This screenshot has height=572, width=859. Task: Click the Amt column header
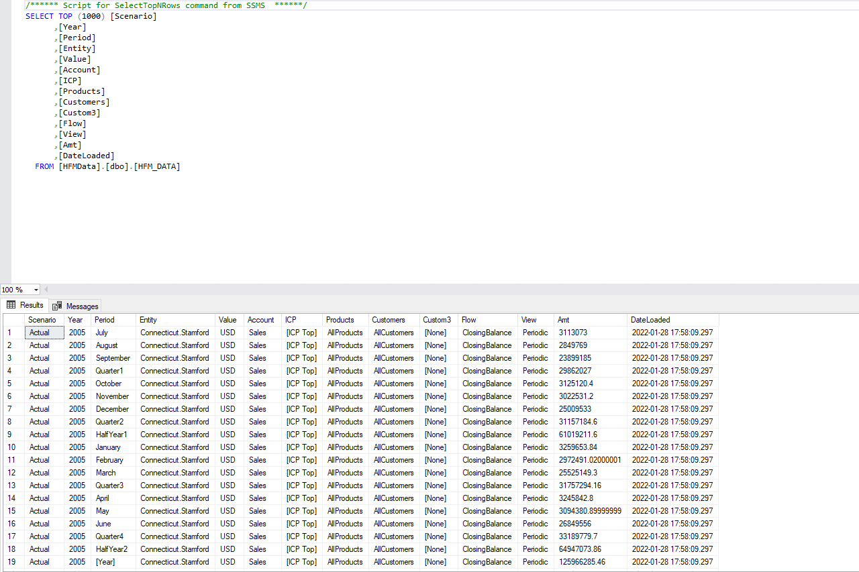point(563,320)
